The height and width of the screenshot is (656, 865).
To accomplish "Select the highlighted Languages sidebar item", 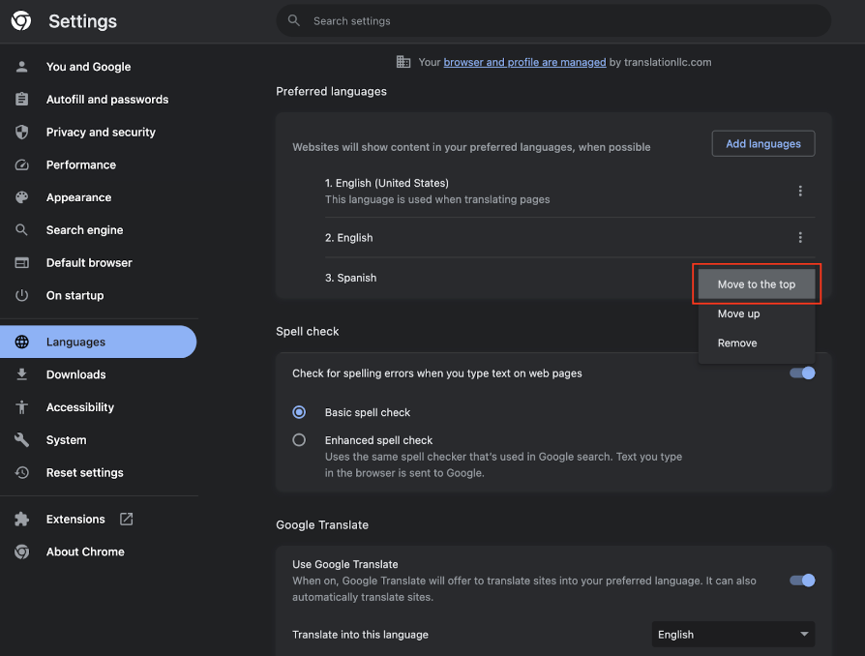I will [x=98, y=342].
